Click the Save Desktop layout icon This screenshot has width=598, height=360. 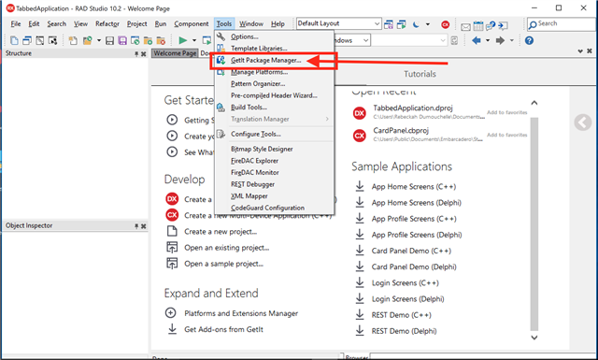click(389, 25)
